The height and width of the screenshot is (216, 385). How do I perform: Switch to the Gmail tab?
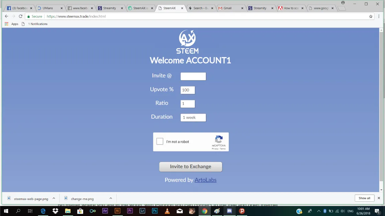pos(231,8)
